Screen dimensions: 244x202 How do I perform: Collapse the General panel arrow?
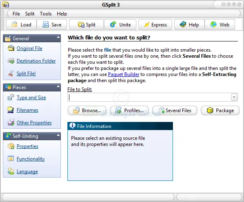[x=58, y=37]
